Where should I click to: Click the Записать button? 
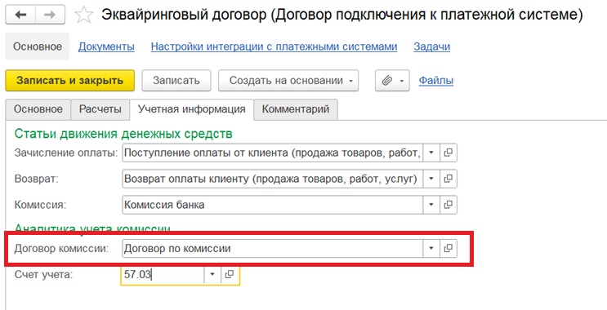coord(176,81)
